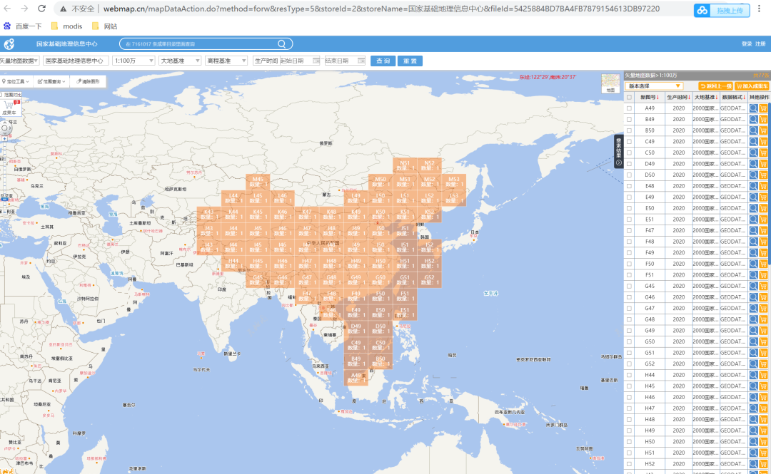The height and width of the screenshot is (474, 771).
Task: Click the cart icon in row E48
Action: coord(763,186)
